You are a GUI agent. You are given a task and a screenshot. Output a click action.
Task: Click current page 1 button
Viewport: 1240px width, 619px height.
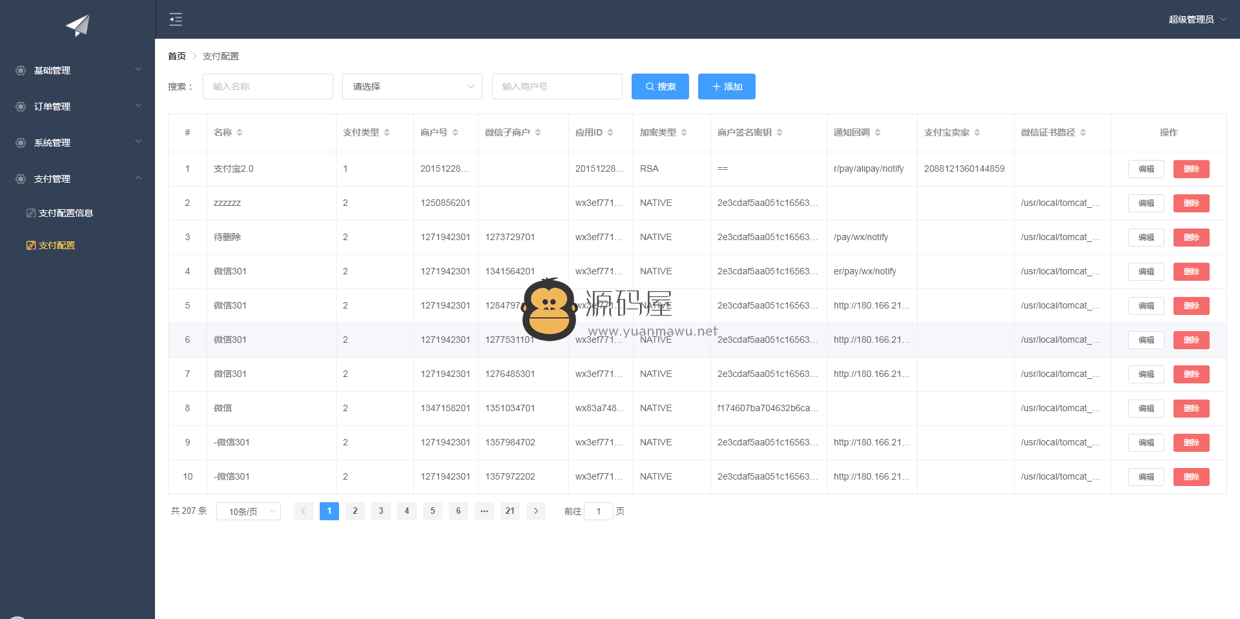coord(329,511)
